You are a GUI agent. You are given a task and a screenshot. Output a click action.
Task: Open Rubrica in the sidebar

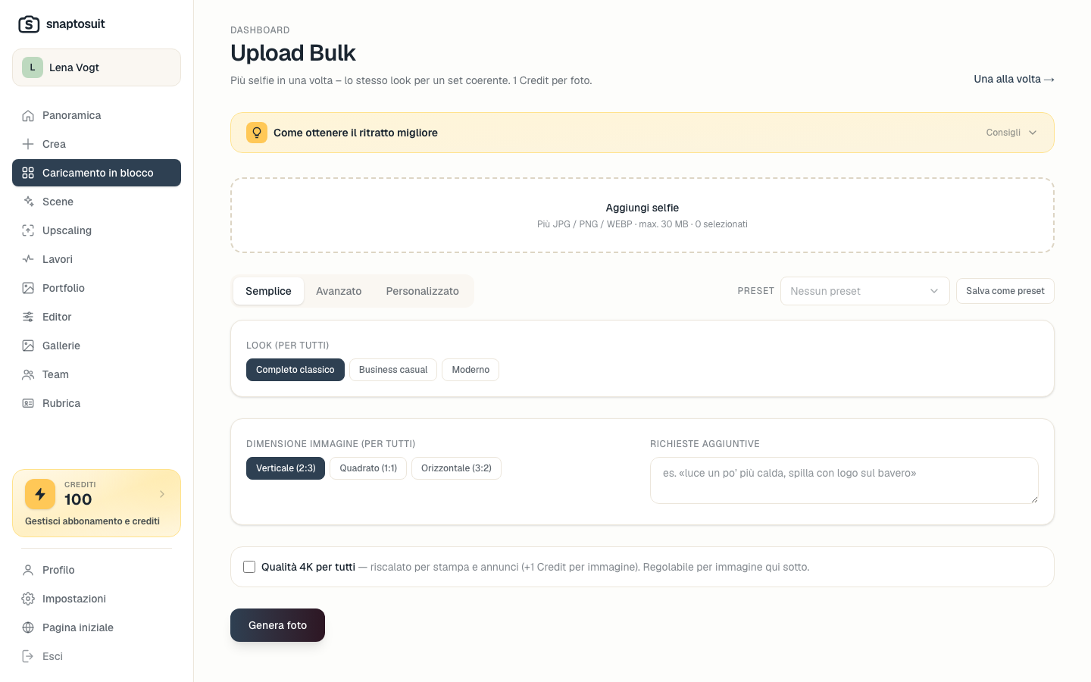[x=96, y=403]
